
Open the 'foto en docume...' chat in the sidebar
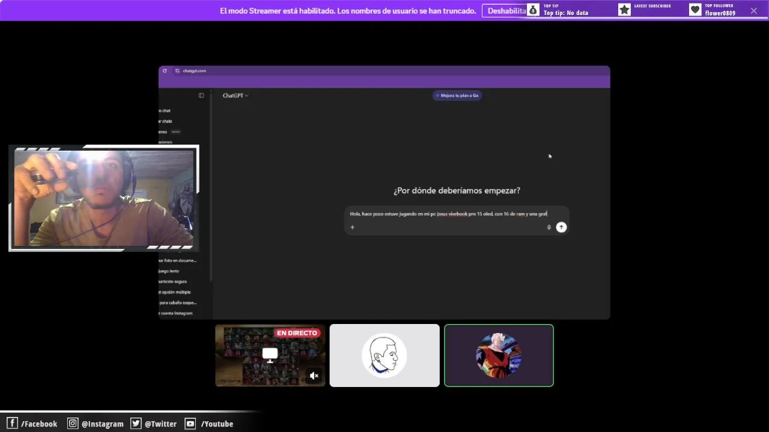(x=178, y=260)
